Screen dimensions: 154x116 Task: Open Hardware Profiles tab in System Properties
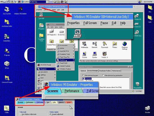(105, 71)
